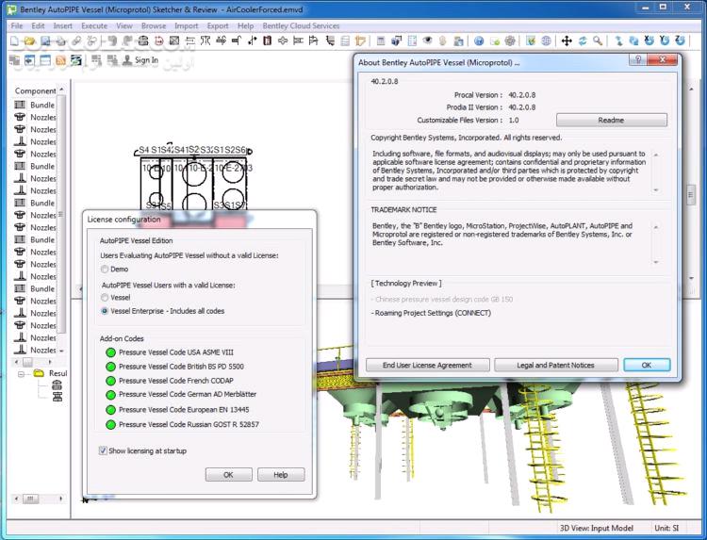Click the Component column sort arrow
This screenshot has height=540, width=707.
coord(62,90)
